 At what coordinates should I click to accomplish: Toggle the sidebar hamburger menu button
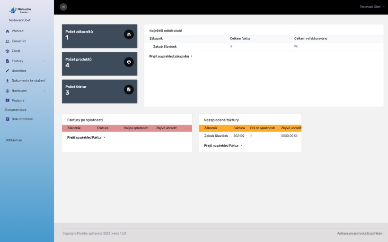63,7
